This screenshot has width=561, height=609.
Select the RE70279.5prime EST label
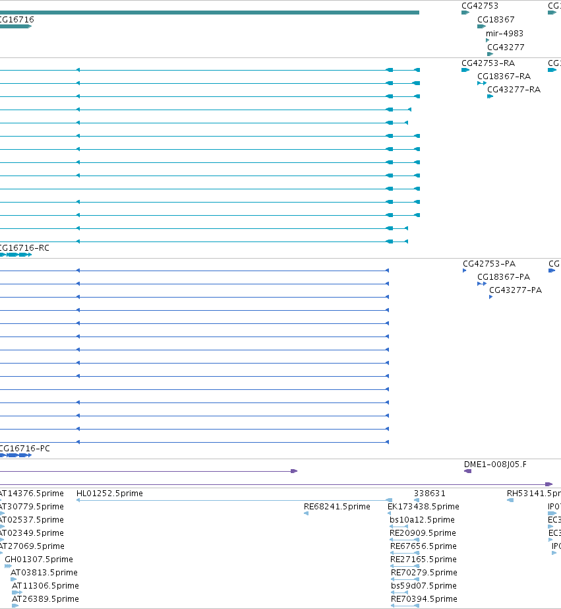[424, 573]
